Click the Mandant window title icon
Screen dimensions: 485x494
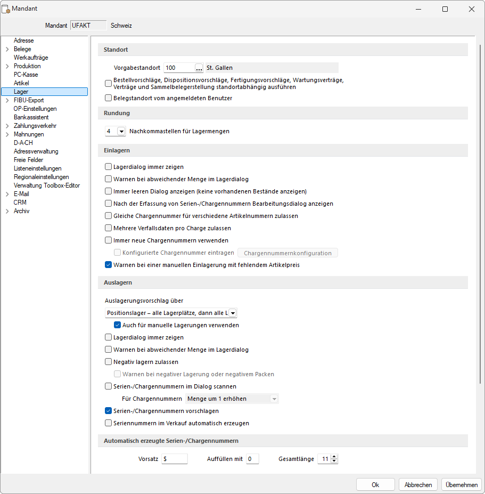pos(6,9)
